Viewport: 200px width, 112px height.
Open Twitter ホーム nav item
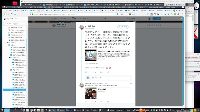click(54, 19)
